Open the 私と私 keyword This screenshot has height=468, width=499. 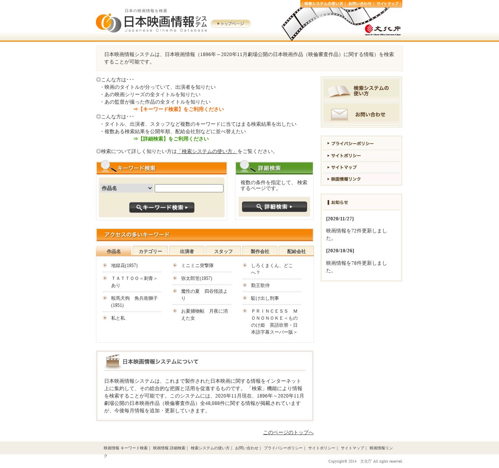point(118,318)
